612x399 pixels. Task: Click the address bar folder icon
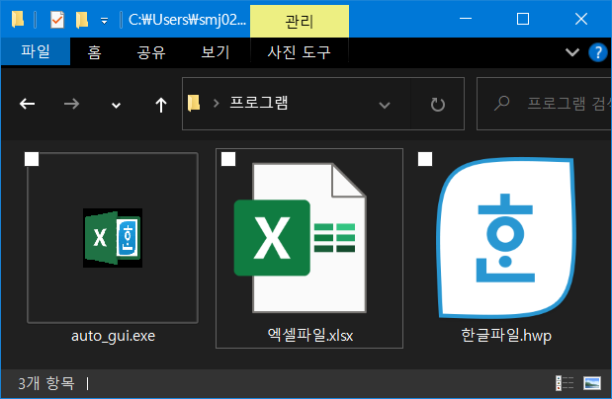pyautogui.click(x=194, y=104)
